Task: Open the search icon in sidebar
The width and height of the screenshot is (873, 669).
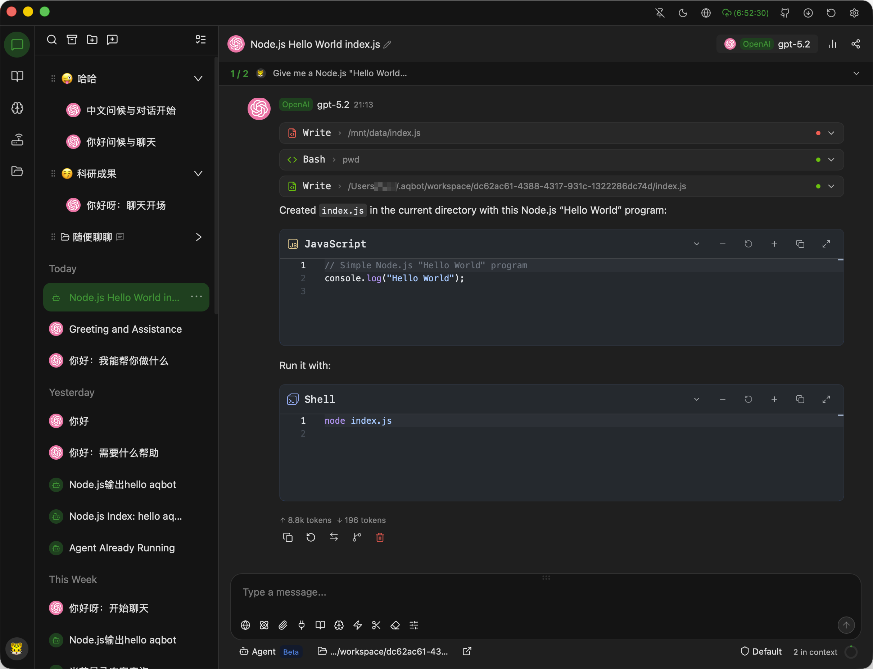Action: pos(52,40)
